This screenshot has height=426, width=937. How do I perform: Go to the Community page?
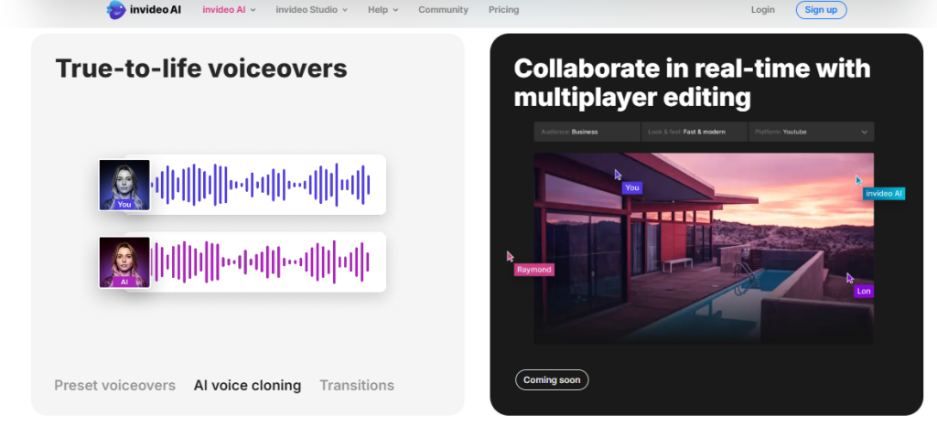pos(444,9)
